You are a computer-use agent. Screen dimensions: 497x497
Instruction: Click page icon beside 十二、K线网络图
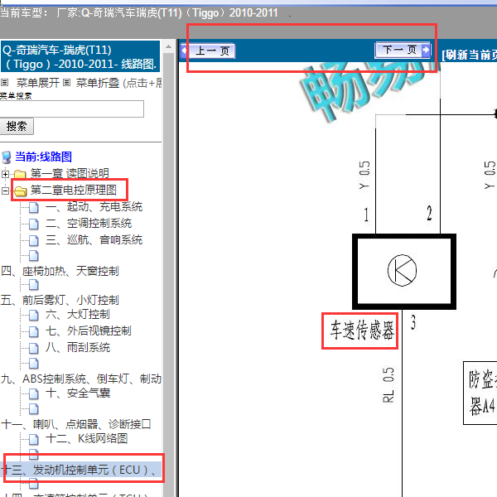coord(34,439)
